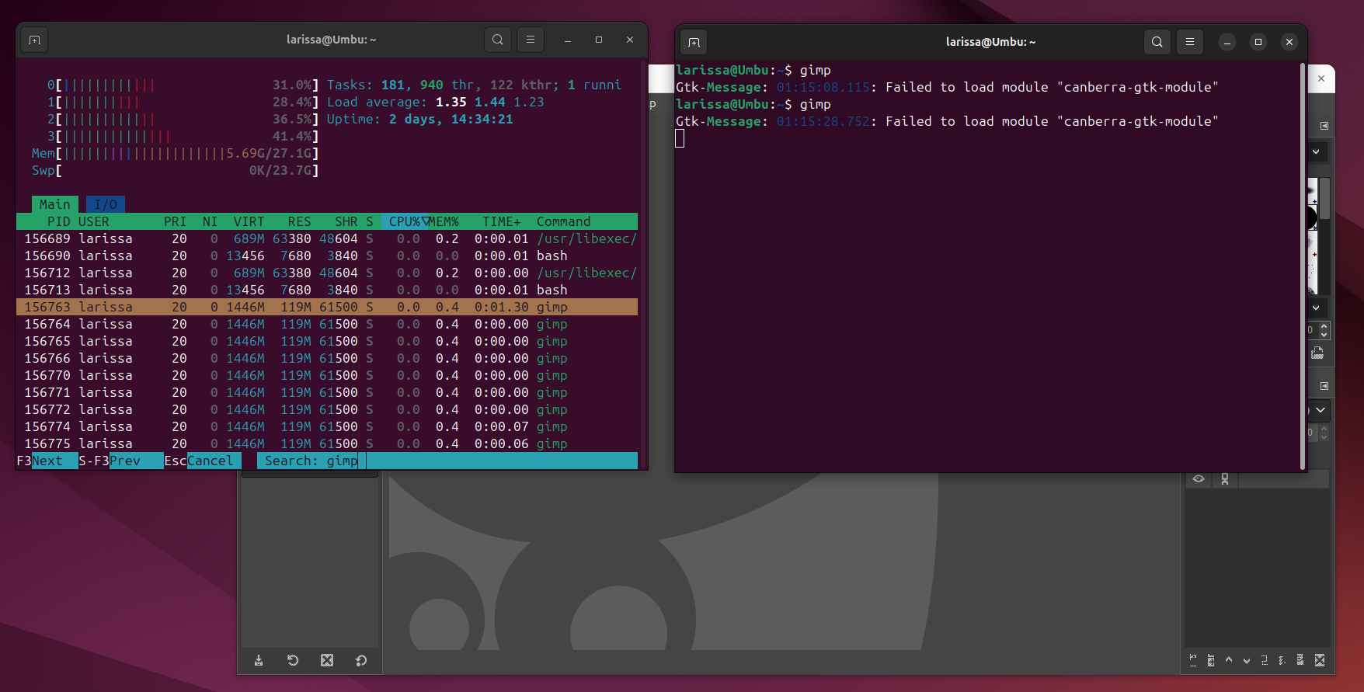Sort htop by USER column header
This screenshot has width=1364, height=692.
[93, 221]
